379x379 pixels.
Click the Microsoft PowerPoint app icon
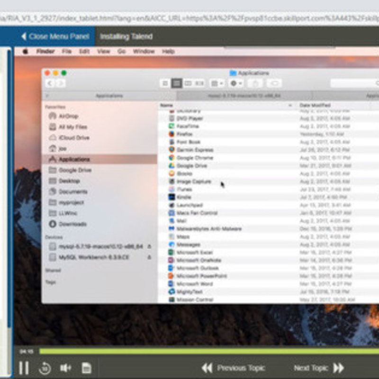171,276
